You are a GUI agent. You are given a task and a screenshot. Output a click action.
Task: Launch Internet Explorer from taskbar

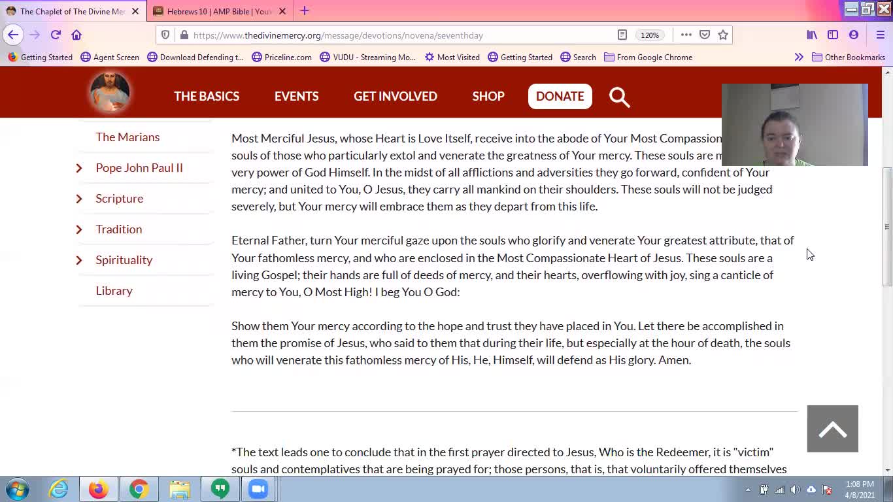(x=58, y=489)
